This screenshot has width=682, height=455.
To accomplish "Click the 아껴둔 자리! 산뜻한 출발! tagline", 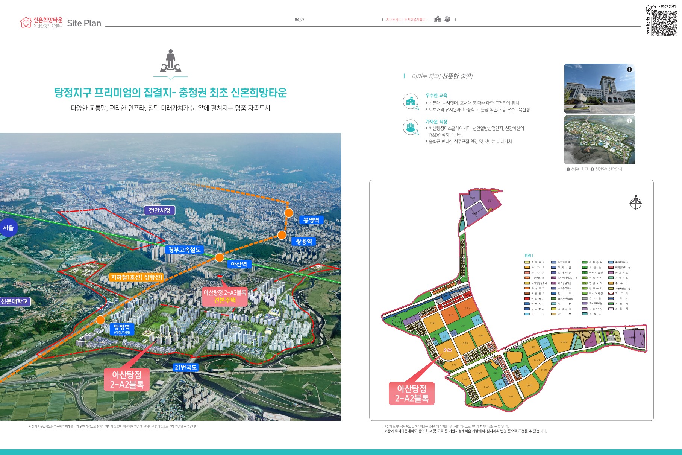I will click(x=442, y=76).
